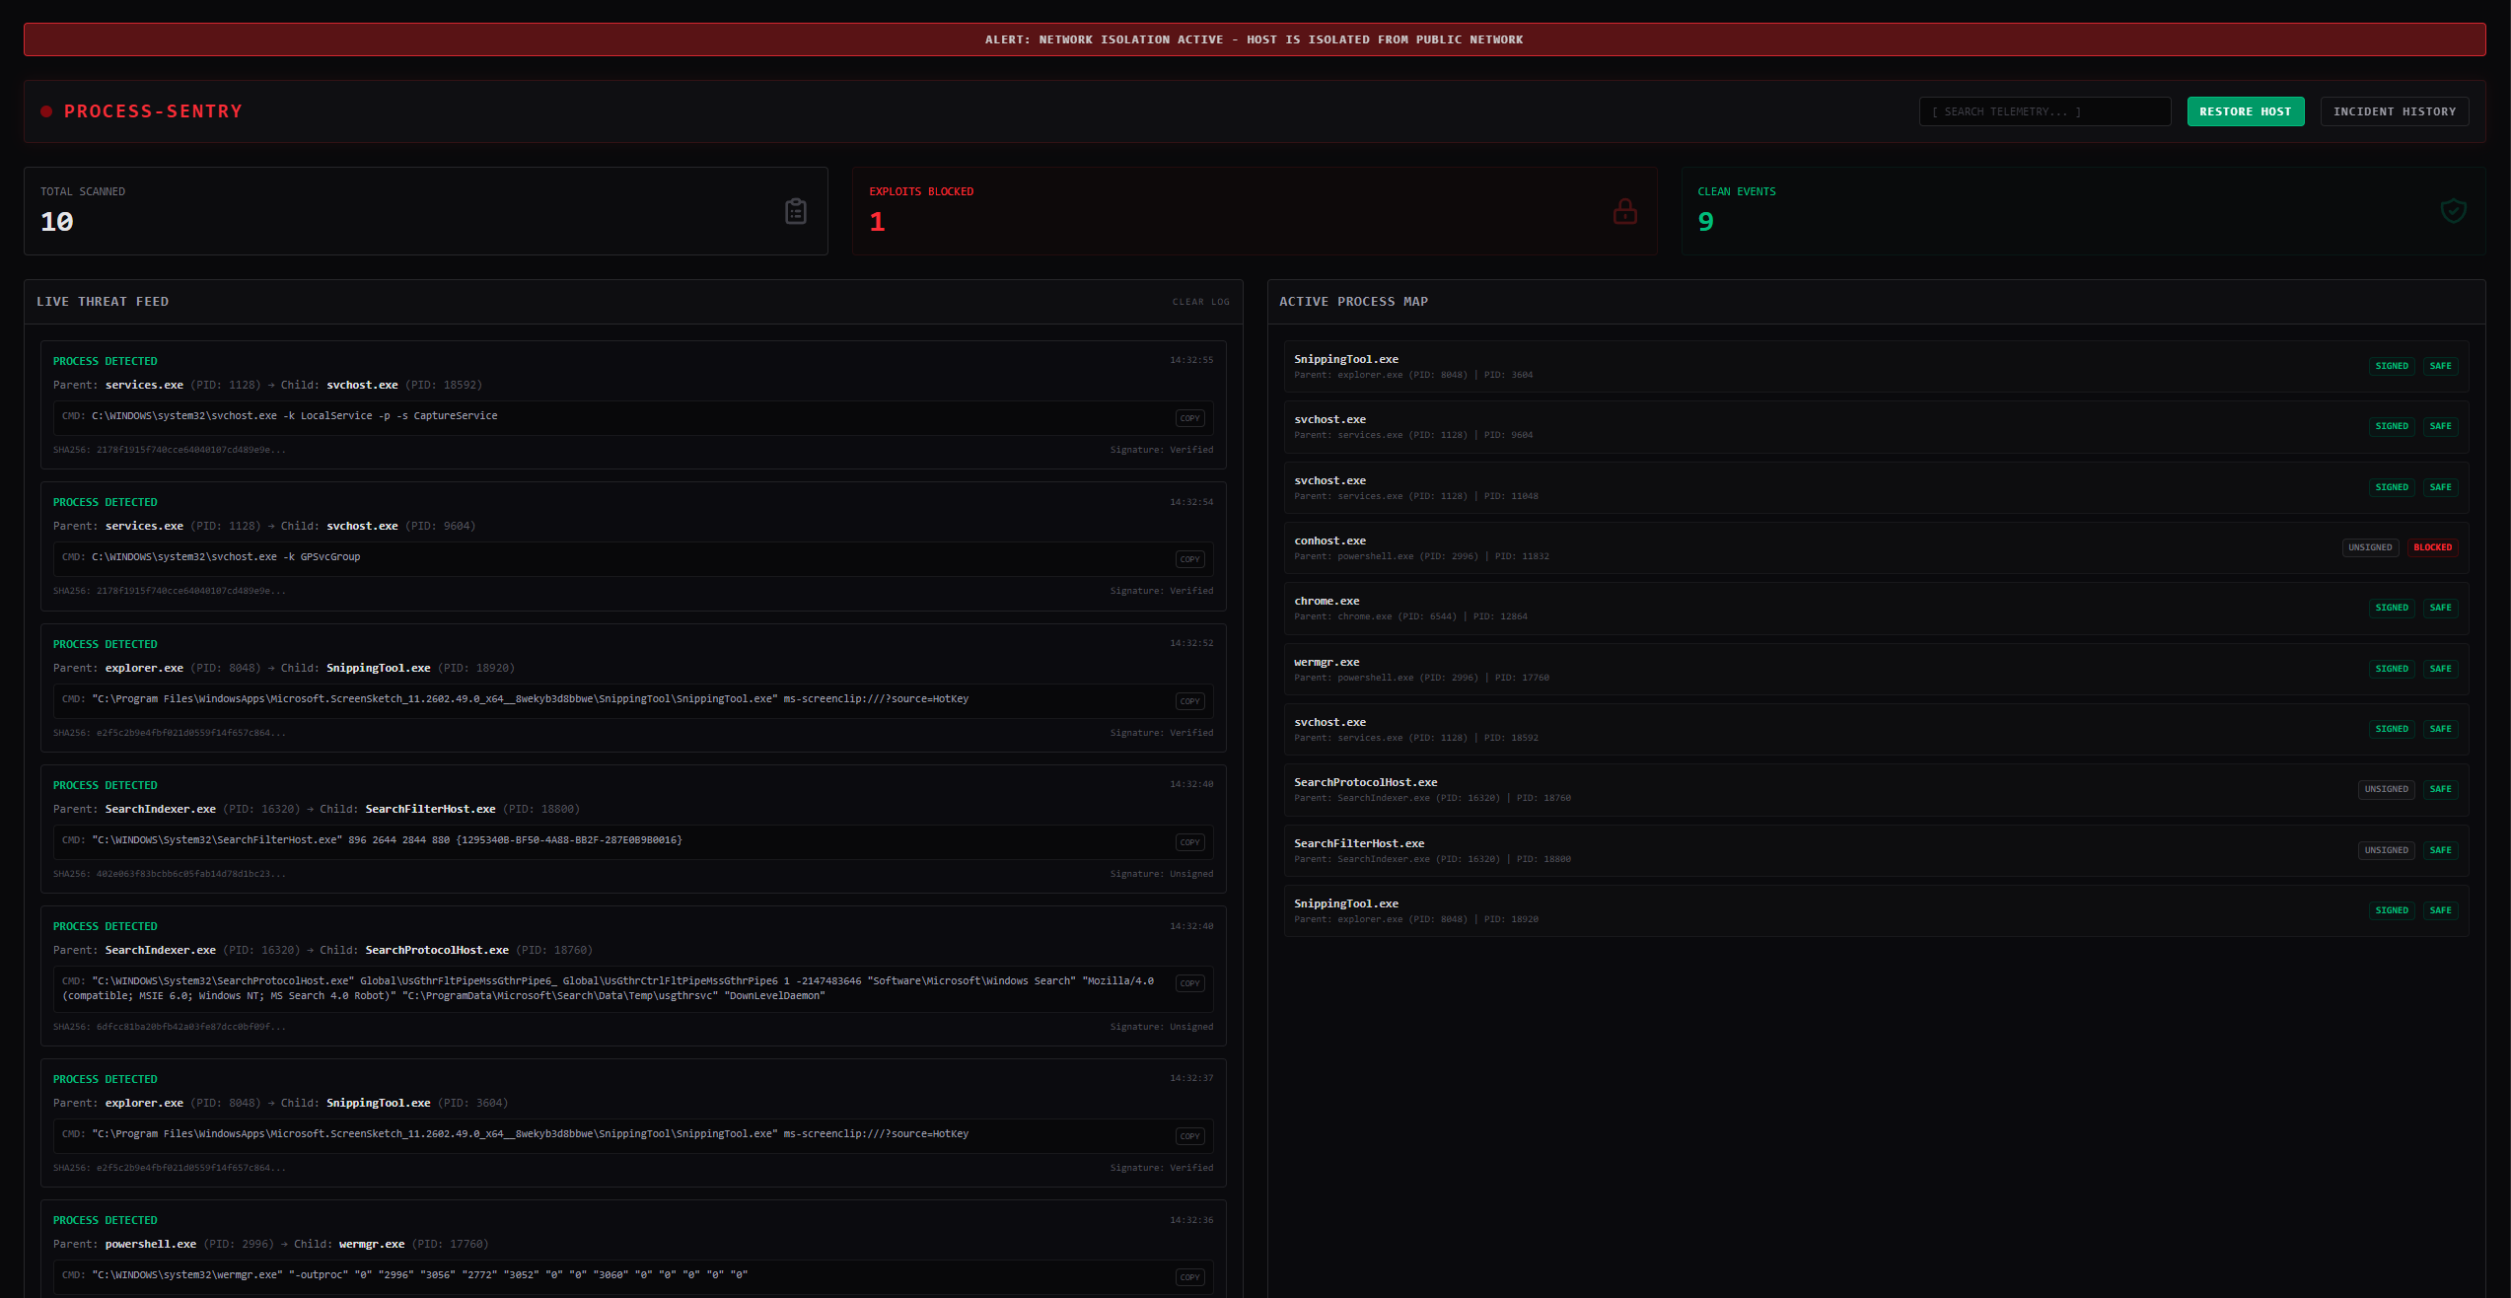
Task: Click the Exploits Blocked count card
Action: point(1255,211)
